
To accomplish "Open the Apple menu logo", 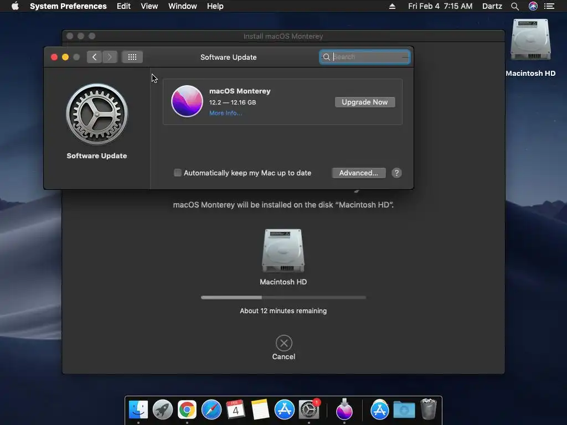I will pos(15,6).
